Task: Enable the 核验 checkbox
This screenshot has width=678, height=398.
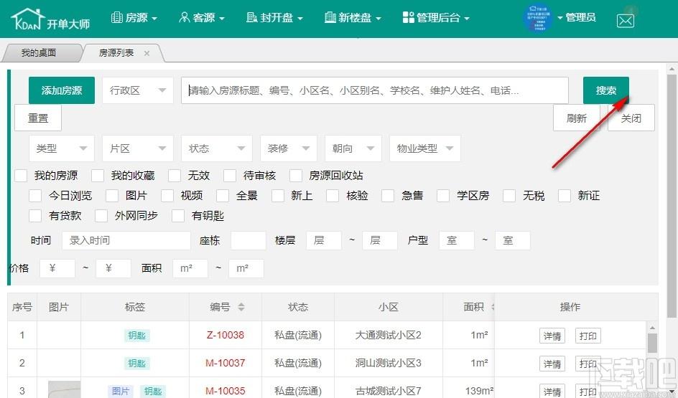Action: click(x=333, y=196)
